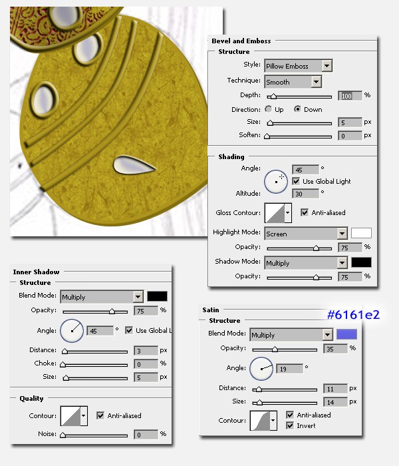Click the Shading Angle value field
This screenshot has width=399, height=466.
[305, 170]
